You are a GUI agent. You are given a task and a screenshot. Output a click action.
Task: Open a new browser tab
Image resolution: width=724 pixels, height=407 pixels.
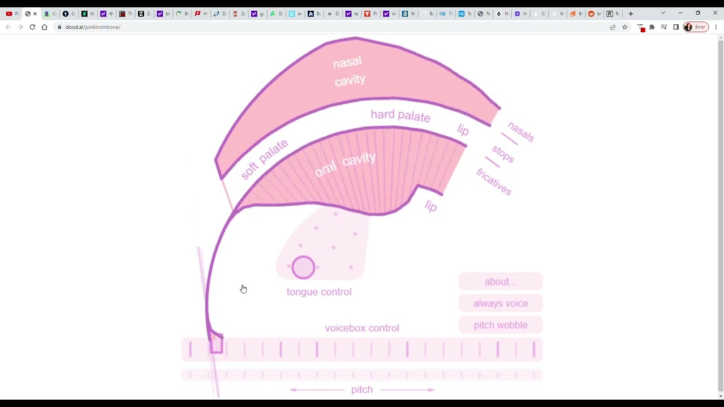tap(631, 14)
